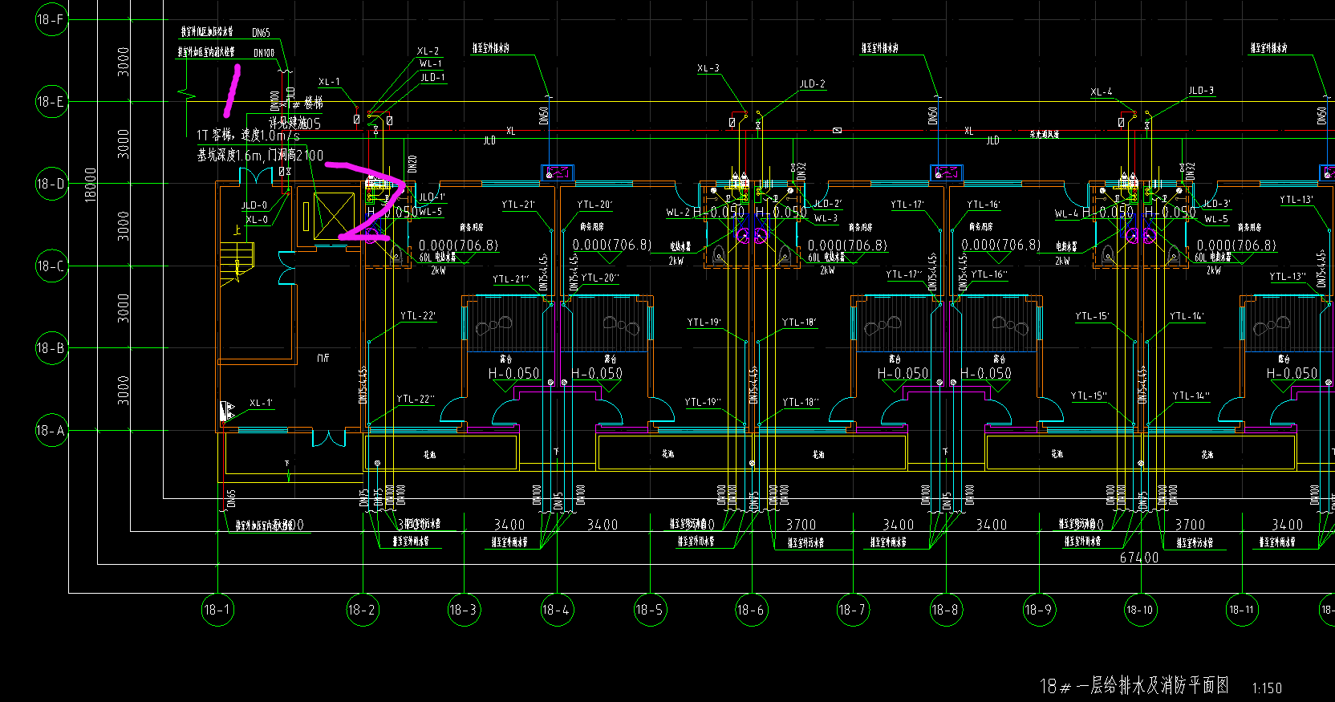Select the drawing title 18# 一层给排水及消防平面图
Image resolution: width=1335 pixels, height=702 pixels.
tap(1134, 686)
